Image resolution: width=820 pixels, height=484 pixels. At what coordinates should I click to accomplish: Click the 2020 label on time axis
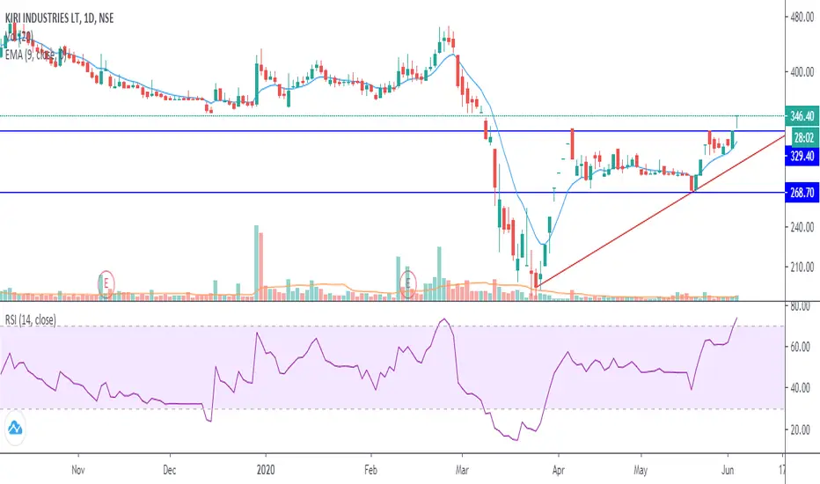[x=265, y=470]
